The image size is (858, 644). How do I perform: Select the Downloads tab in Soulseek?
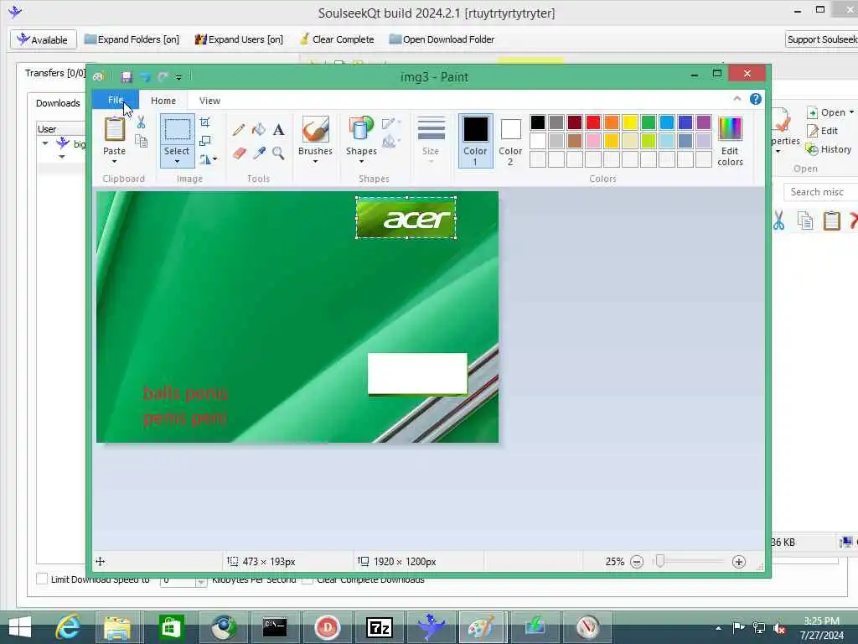[x=58, y=103]
